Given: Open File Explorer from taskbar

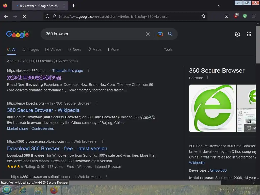Looking at the screenshot, I should tap(38, 190).
